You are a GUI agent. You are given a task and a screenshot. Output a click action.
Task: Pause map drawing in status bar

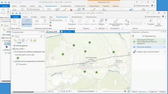(125, 91)
